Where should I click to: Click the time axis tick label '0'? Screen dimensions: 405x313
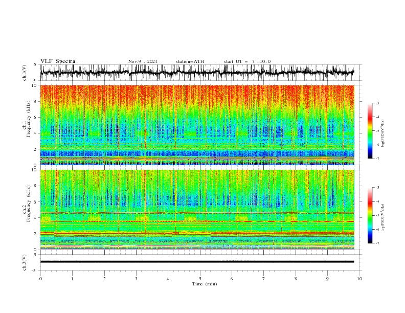[40, 279]
